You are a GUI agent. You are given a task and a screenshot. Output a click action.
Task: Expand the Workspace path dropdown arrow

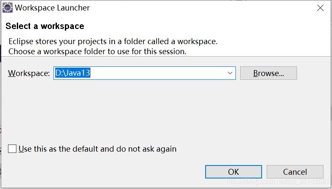click(230, 73)
